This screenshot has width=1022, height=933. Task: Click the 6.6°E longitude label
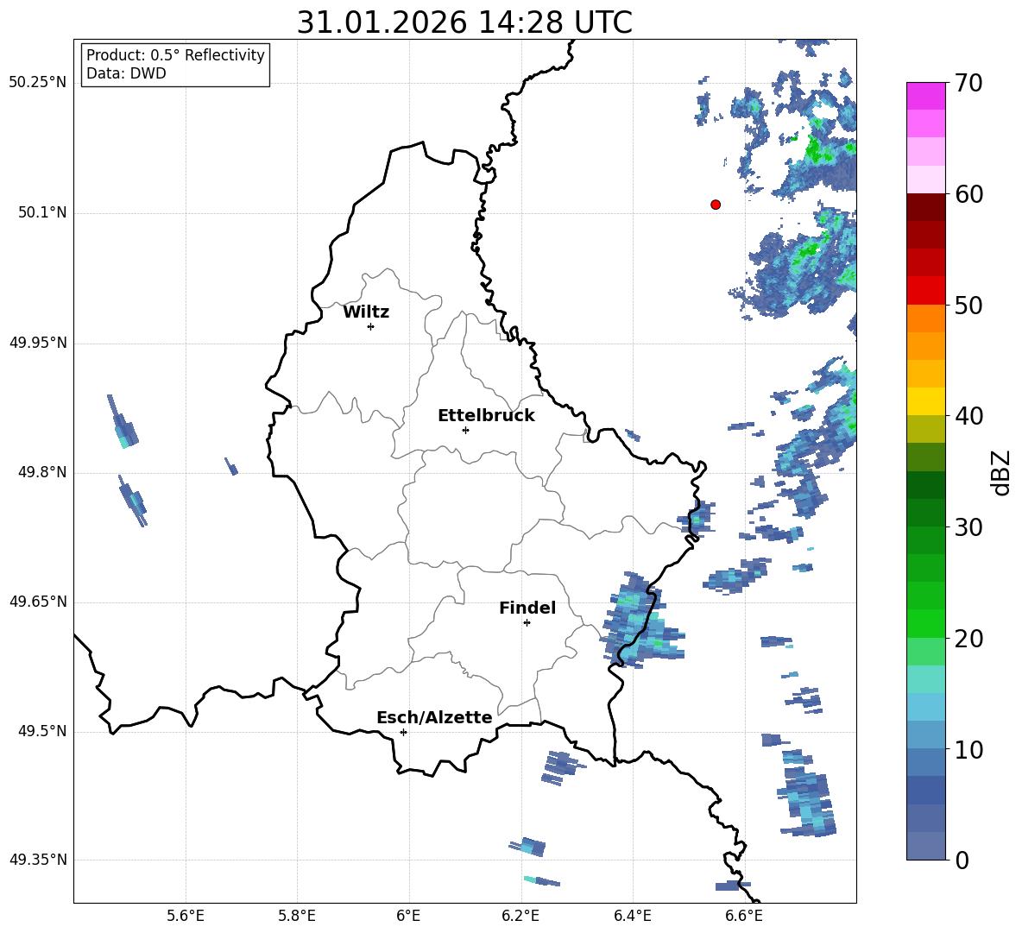[744, 916]
